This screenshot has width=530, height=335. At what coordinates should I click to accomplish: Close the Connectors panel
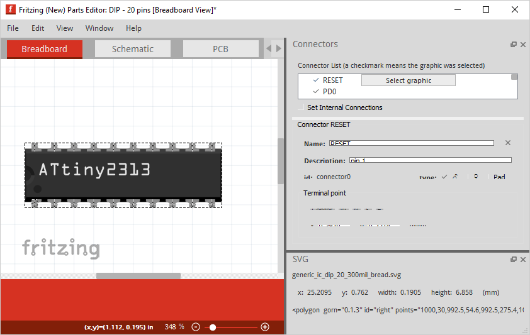[x=522, y=45]
